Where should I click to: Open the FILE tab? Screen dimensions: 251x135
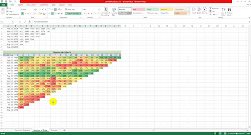point(4,5)
